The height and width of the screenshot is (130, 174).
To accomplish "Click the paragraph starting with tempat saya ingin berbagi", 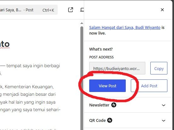I will [30, 69].
